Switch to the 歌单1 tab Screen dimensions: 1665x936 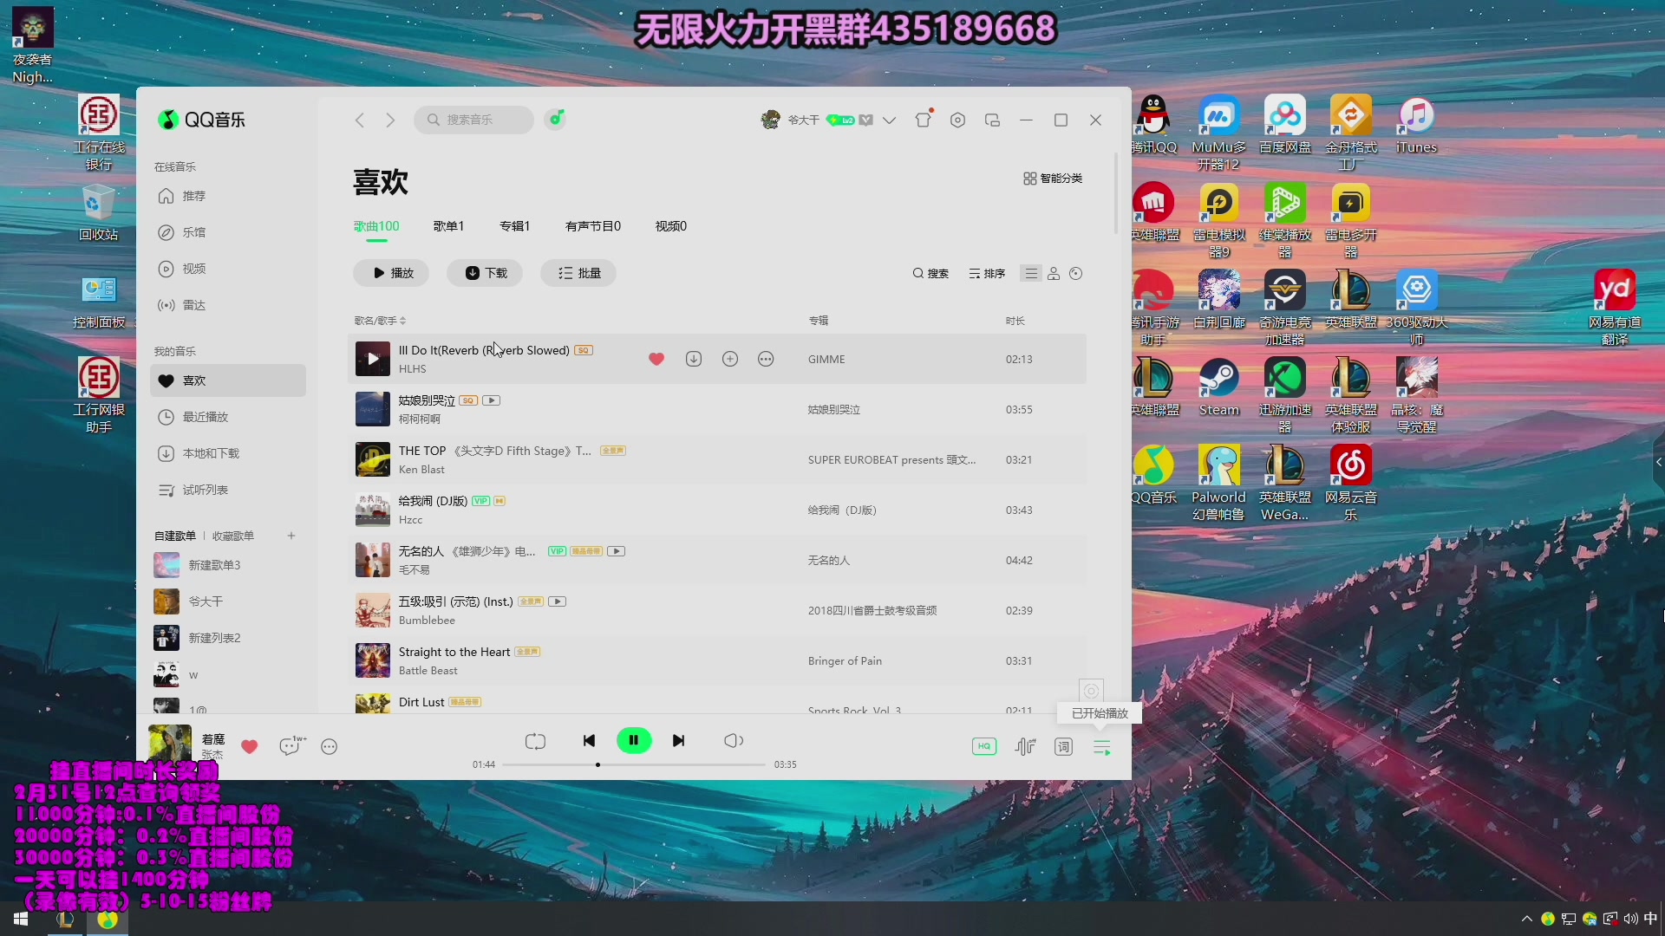click(448, 226)
